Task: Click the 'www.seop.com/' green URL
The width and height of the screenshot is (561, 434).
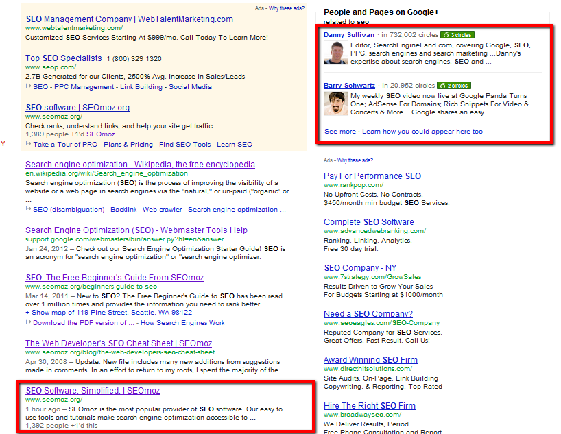Action: (51, 67)
